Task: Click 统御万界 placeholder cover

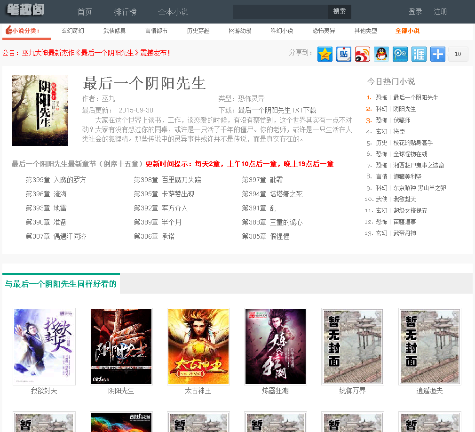Action: point(353,346)
